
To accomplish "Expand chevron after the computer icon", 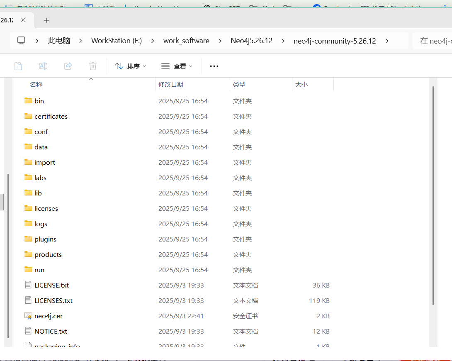I will click(37, 41).
